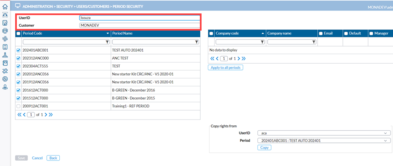
Task: Go to next page in periods grid
Action: pyautogui.click(x=46, y=115)
